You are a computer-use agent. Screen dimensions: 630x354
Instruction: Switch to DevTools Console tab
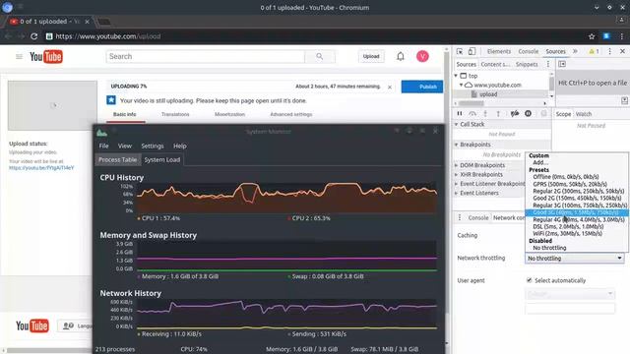click(x=528, y=51)
